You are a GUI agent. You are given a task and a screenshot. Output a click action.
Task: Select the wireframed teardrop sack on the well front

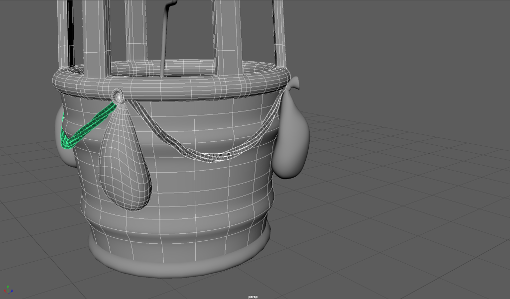(125, 159)
